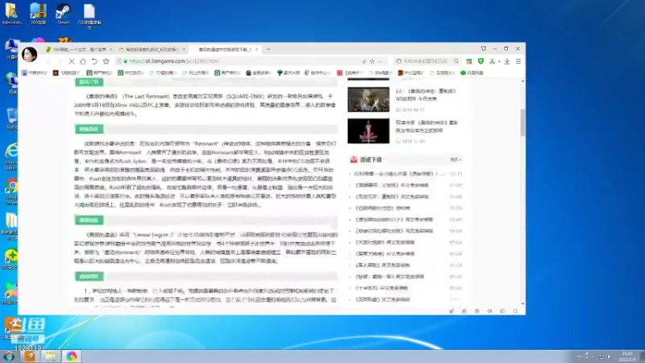Screen dimensions: 645x363
Task: Open the Google Chrome desktop icon
Action: pos(11,192)
